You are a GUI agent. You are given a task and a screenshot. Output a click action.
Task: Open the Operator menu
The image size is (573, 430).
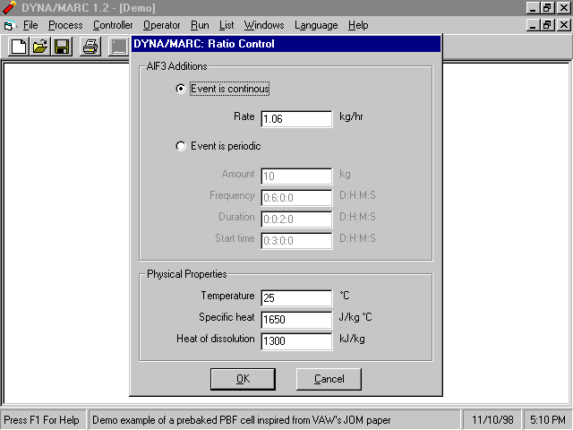161,25
